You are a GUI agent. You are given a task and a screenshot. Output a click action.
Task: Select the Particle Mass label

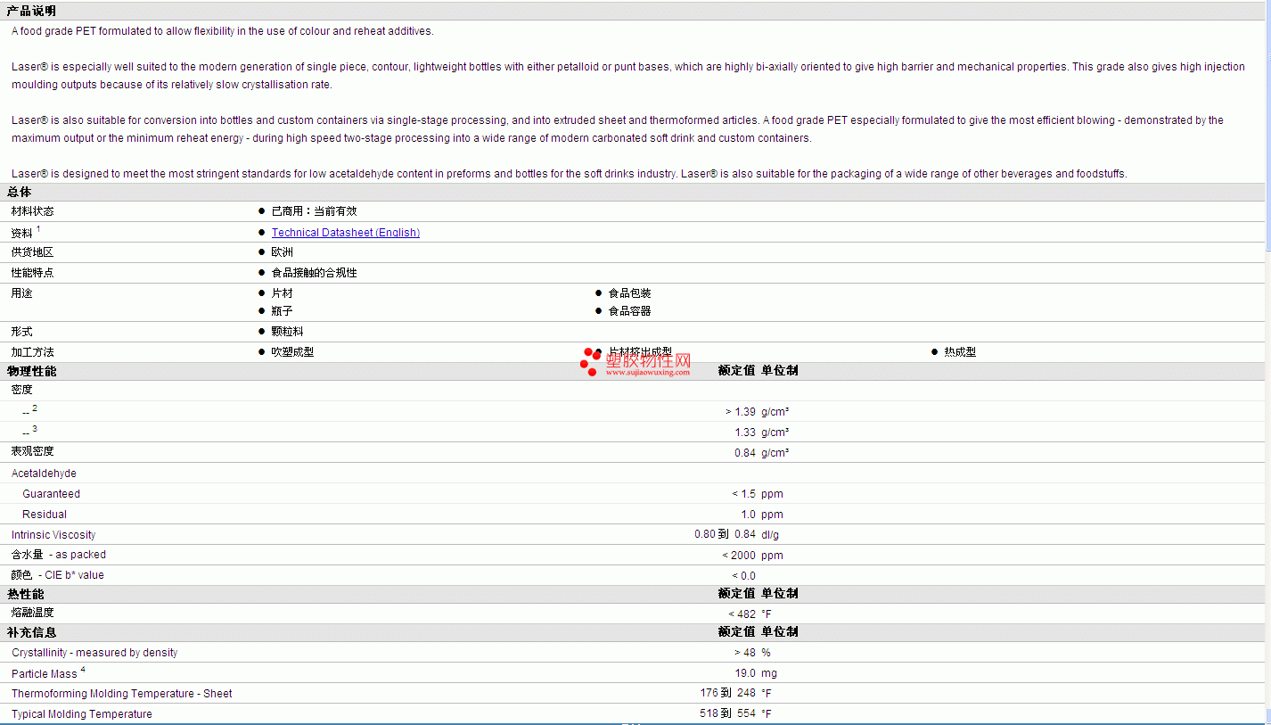(x=45, y=673)
